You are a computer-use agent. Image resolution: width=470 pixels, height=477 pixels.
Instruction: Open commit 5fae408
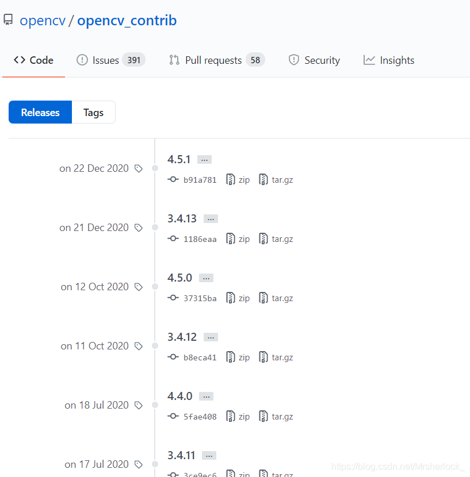pos(200,417)
